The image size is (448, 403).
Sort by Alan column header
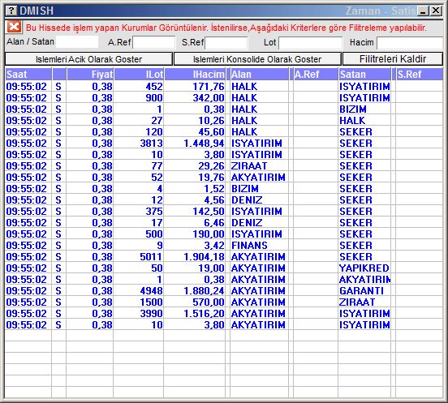click(x=260, y=75)
